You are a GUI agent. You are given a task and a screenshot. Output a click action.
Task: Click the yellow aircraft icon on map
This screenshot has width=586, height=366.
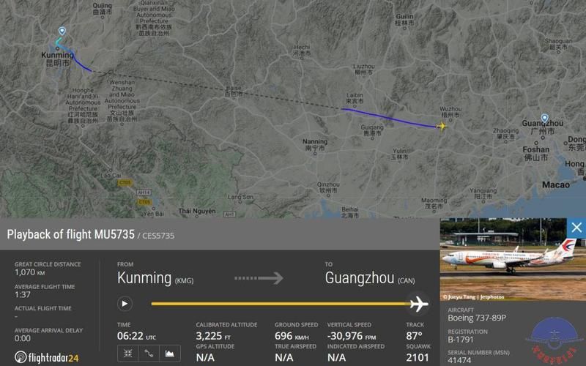[441, 126]
